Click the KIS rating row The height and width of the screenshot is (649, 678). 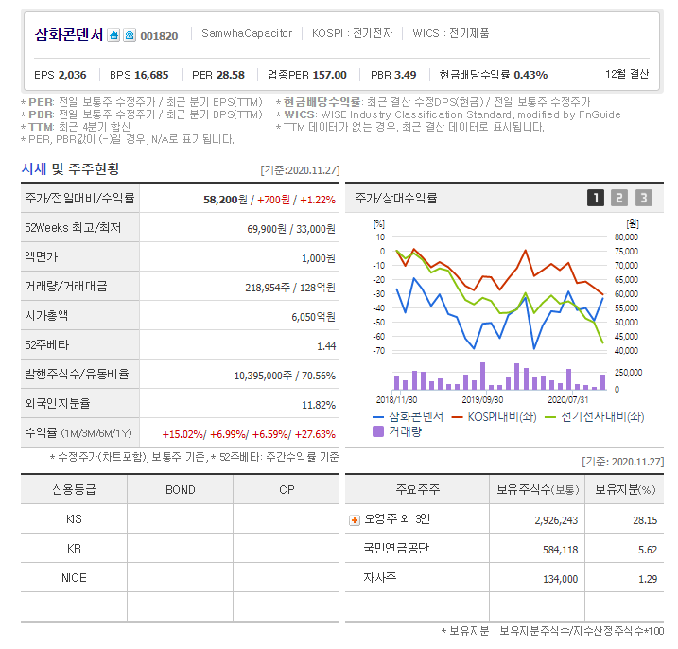(x=180, y=518)
